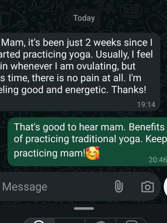This screenshot has width=167, height=223.
Task: Select the 19:14 timestamp on received message
Action: pyautogui.click(x=146, y=105)
